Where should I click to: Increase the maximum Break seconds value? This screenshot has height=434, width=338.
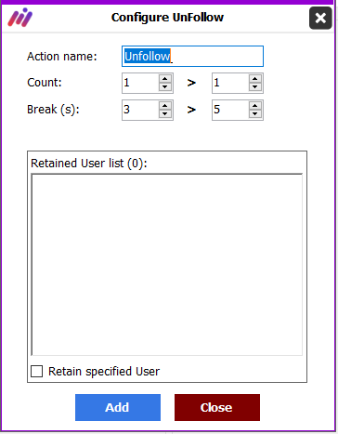[x=254, y=106]
